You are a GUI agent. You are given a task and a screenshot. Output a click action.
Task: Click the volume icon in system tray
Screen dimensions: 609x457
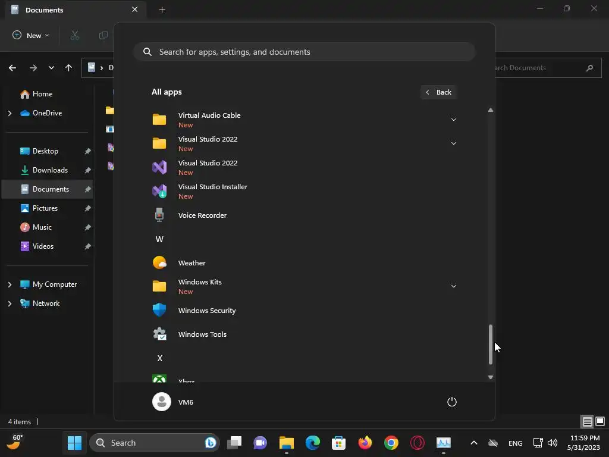(x=553, y=443)
